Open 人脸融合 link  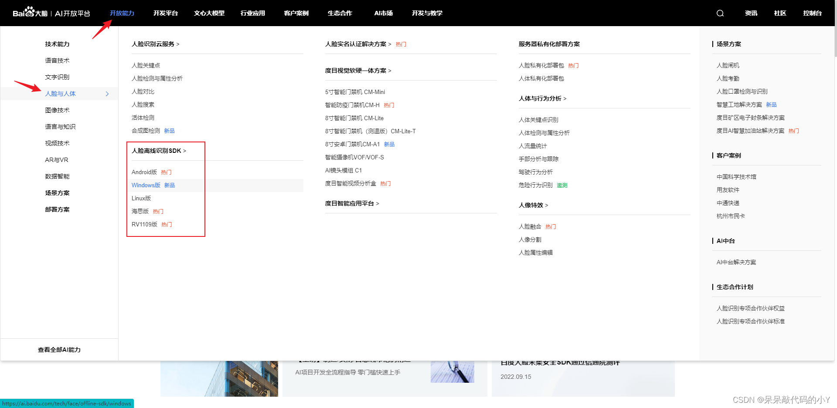point(530,226)
